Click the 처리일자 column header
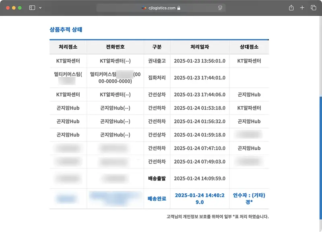Screen dimensions: 322x232 [200, 47]
